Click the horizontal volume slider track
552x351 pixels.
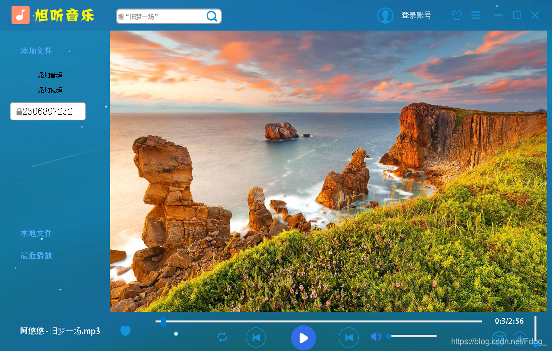point(411,336)
